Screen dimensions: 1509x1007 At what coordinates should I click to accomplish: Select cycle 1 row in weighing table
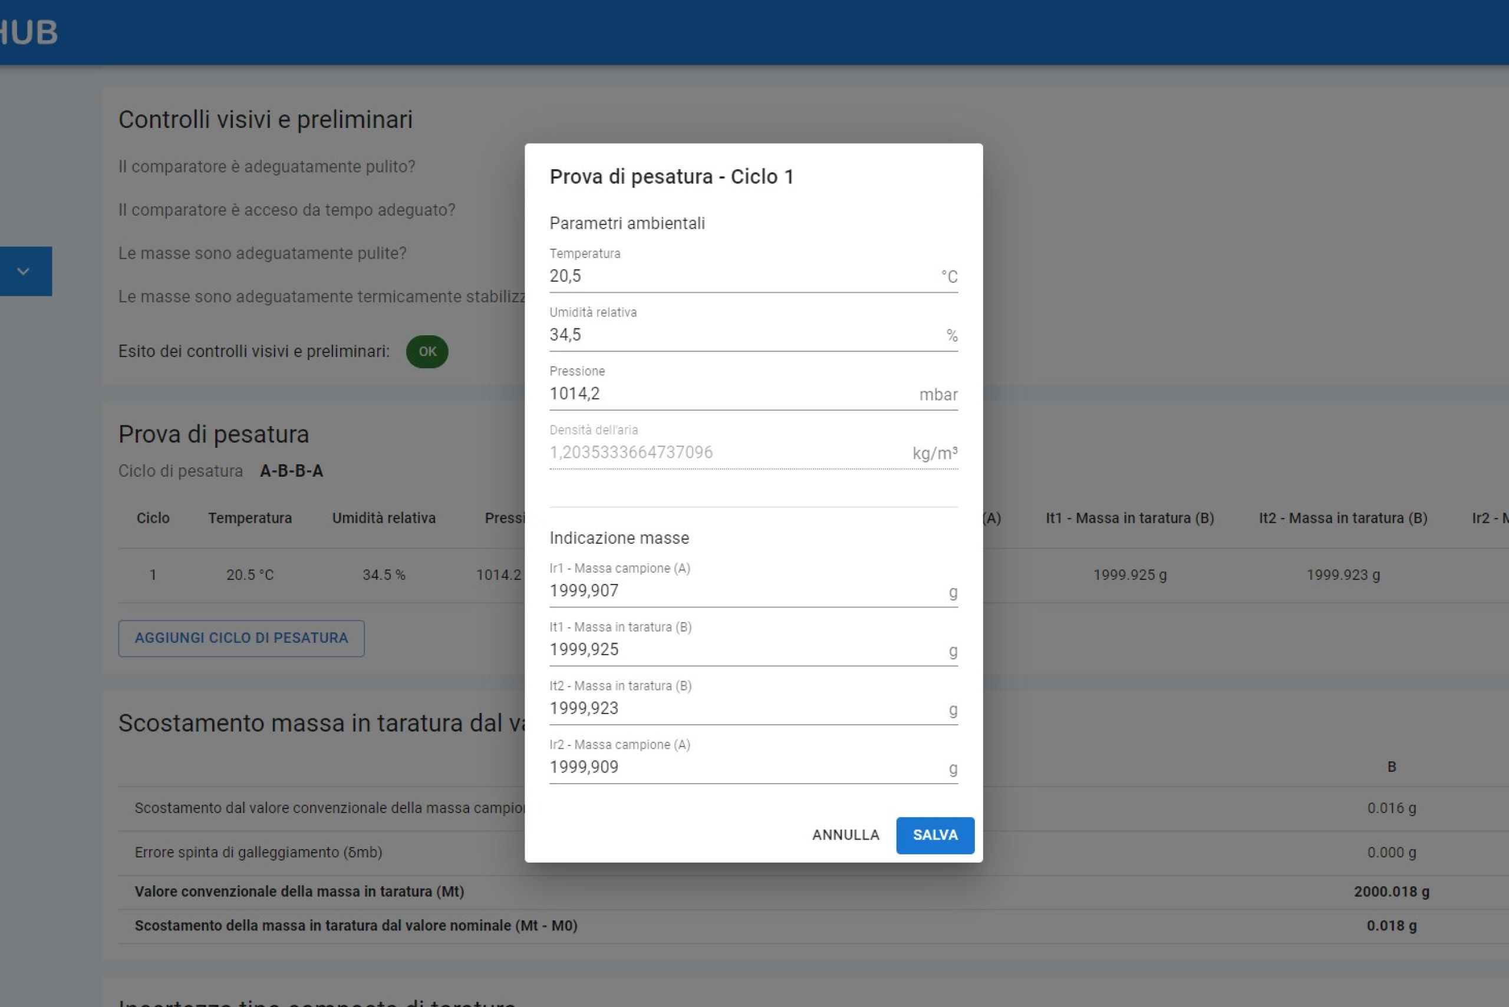pyautogui.click(x=153, y=575)
